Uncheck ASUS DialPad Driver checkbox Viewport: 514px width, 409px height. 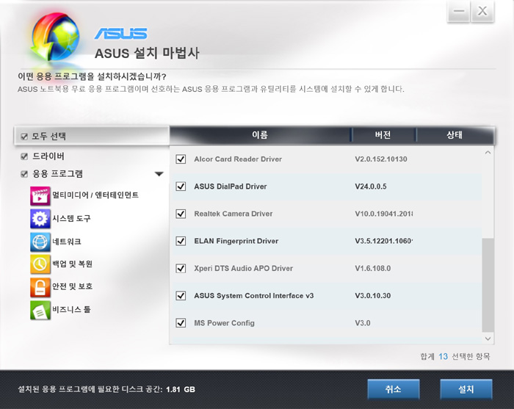181,187
